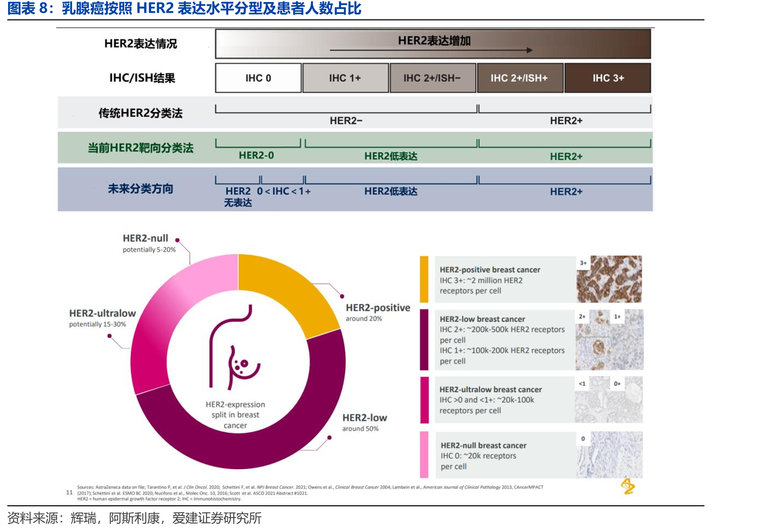Click the IHC 0 tissue thumbnail

click(609, 454)
